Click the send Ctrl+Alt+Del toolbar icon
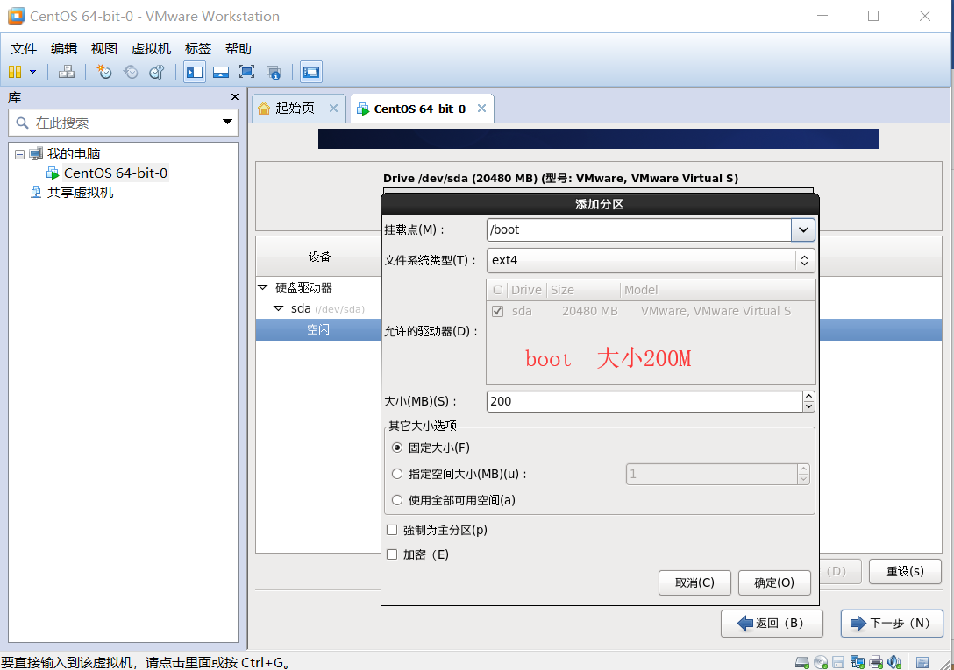This screenshot has width=954, height=670. (x=67, y=73)
